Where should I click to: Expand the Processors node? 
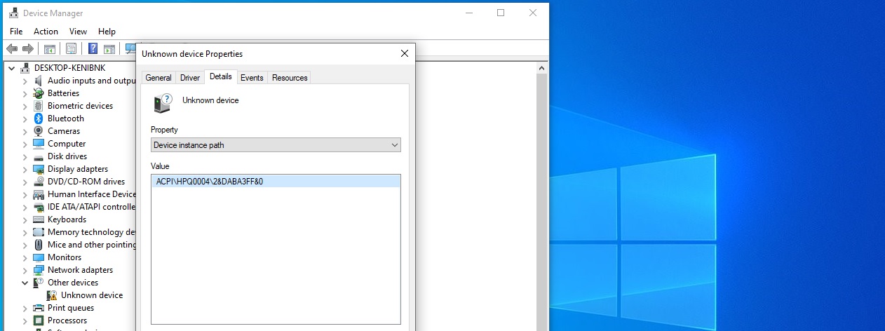25,320
